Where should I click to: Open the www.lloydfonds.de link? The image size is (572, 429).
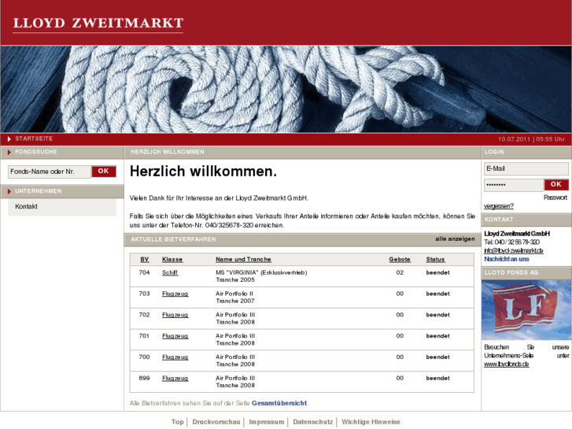point(506,364)
